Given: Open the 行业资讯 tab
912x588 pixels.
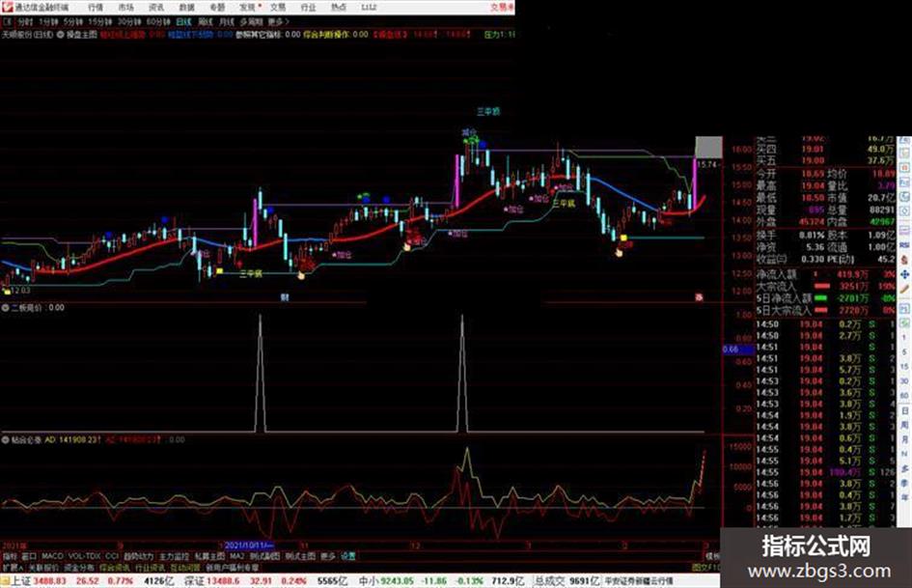Looking at the screenshot, I should [151, 567].
